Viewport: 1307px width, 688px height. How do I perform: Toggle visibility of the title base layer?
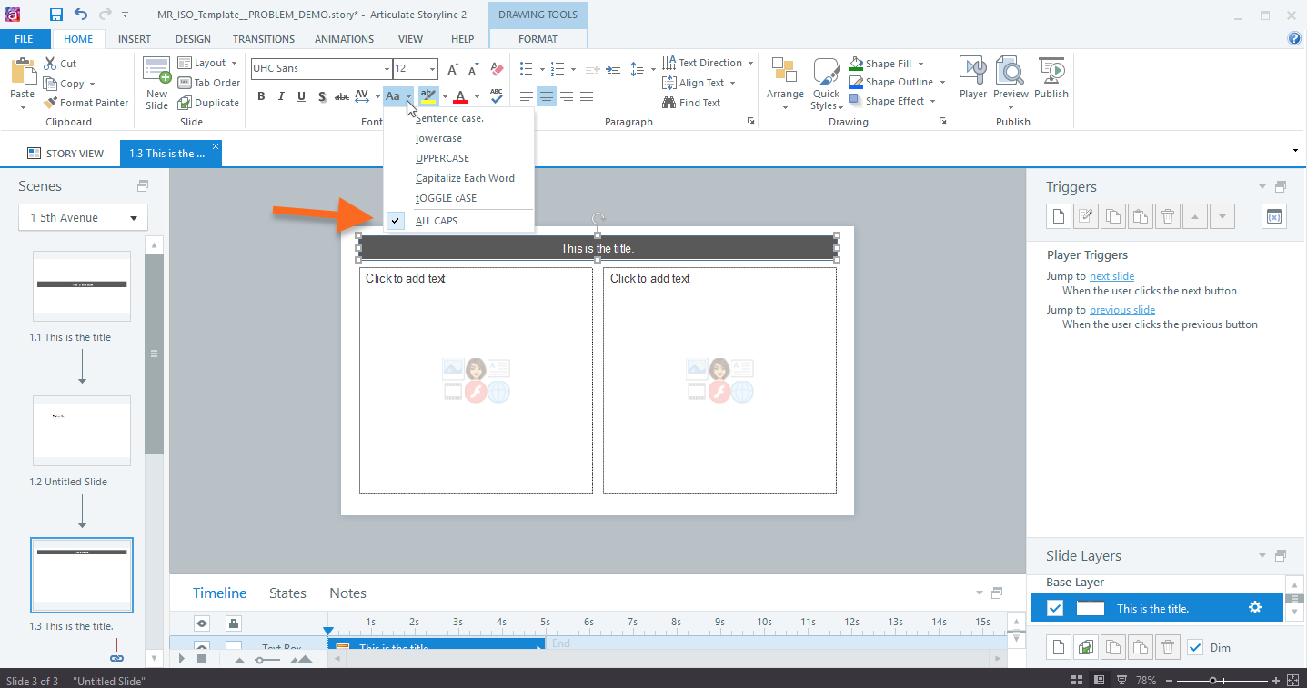pyautogui.click(x=1054, y=607)
